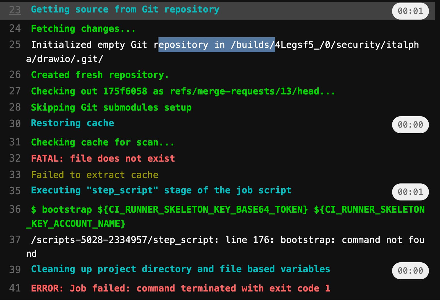Click line number 30 for Restoring cache
The image size is (440, 300).
point(14,123)
